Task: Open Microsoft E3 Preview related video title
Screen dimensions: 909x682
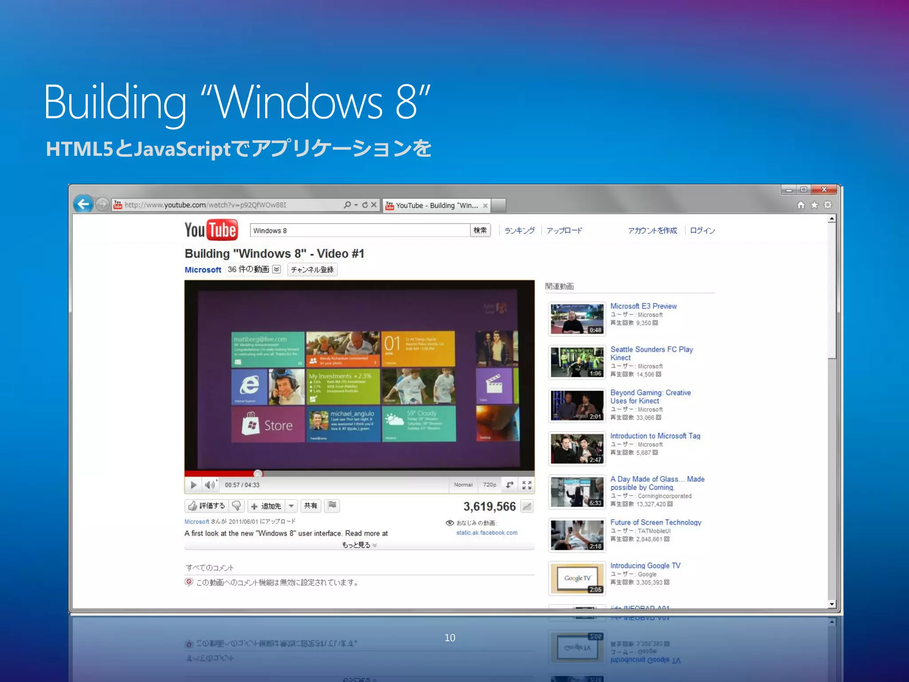Action: pyautogui.click(x=644, y=306)
